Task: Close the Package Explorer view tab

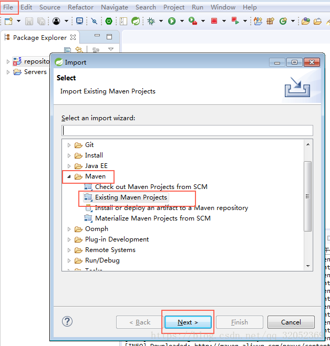Action: 73,37
